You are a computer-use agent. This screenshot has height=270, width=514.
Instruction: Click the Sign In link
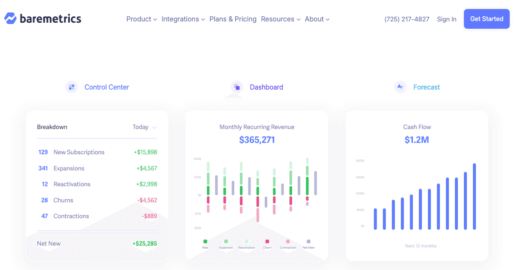click(x=447, y=19)
